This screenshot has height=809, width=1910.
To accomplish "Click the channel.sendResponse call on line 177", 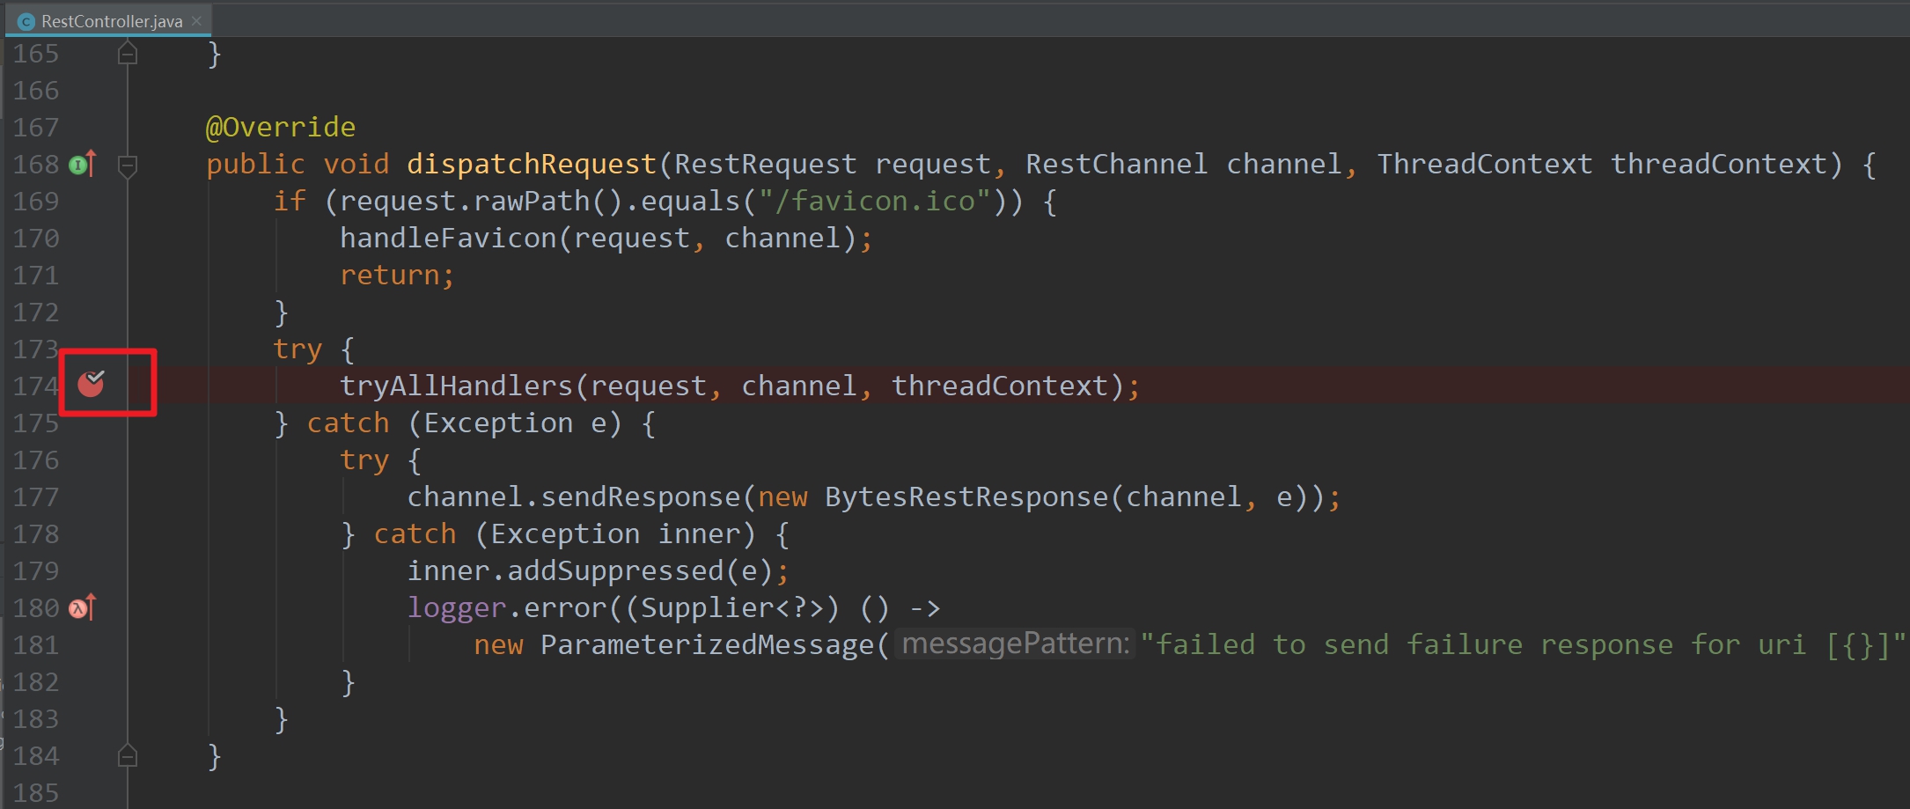I will click(574, 497).
